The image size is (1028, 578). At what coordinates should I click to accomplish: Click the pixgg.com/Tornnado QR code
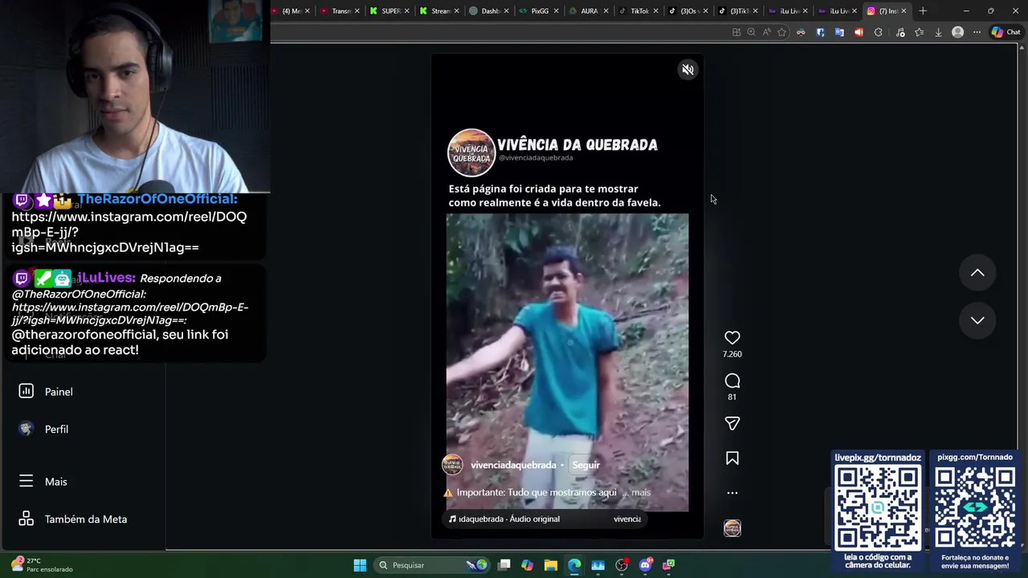(x=975, y=507)
